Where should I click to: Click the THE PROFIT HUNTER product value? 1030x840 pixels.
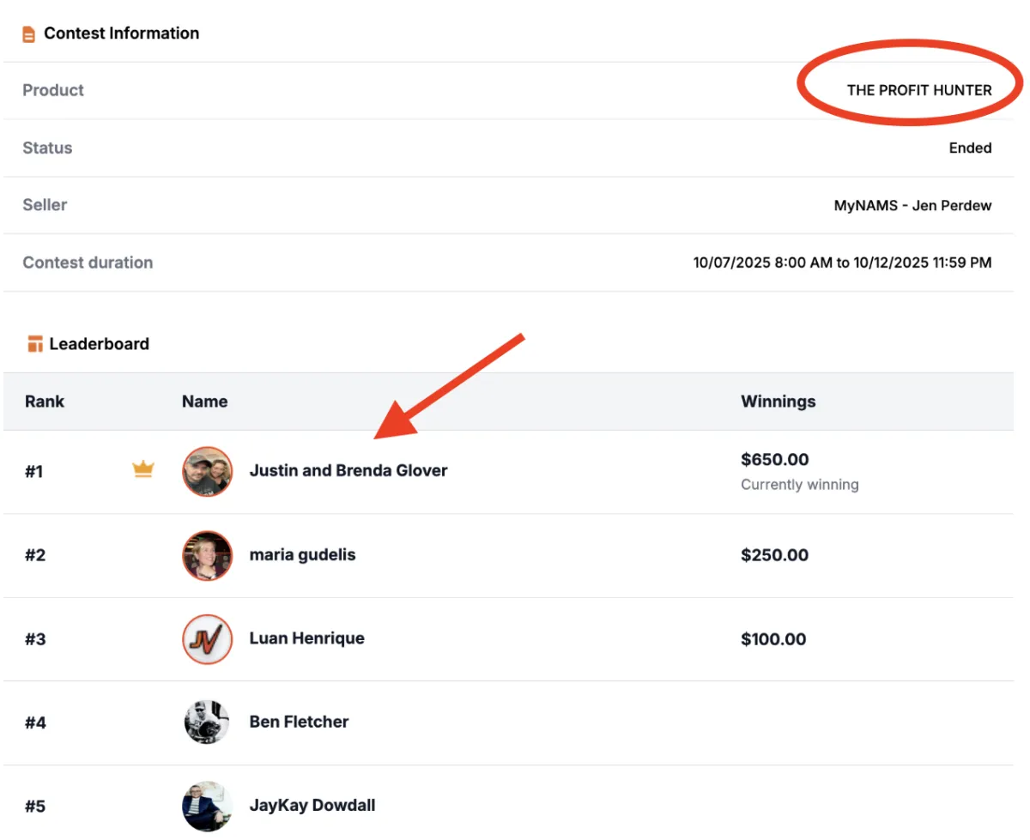pos(919,90)
